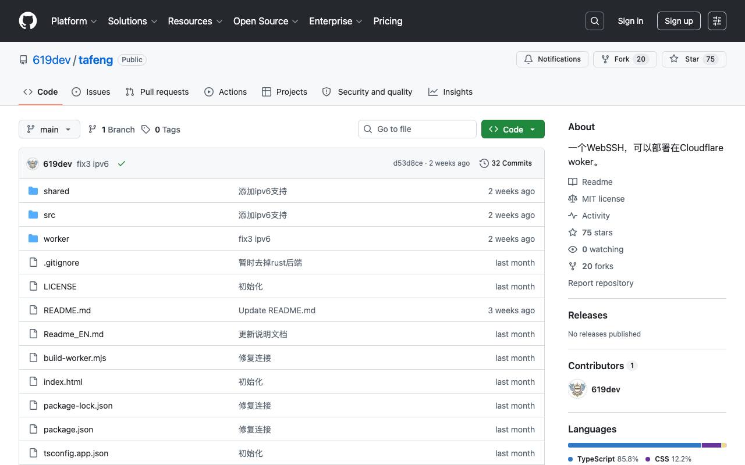Click the Report repository link
Image resolution: width=745 pixels, height=465 pixels.
pyautogui.click(x=601, y=283)
